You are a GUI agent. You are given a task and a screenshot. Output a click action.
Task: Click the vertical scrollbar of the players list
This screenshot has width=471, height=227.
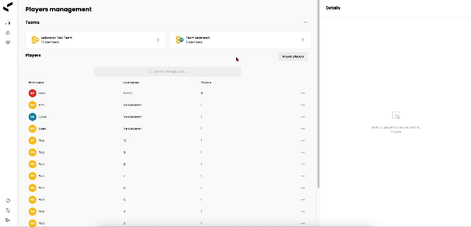tap(318, 94)
